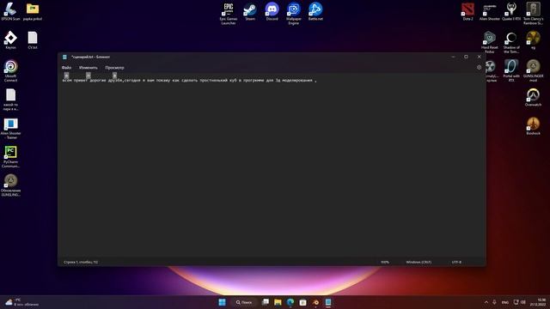Open the EPSON Scan desktop shortcut
The image size is (550, 309).
pos(10,11)
